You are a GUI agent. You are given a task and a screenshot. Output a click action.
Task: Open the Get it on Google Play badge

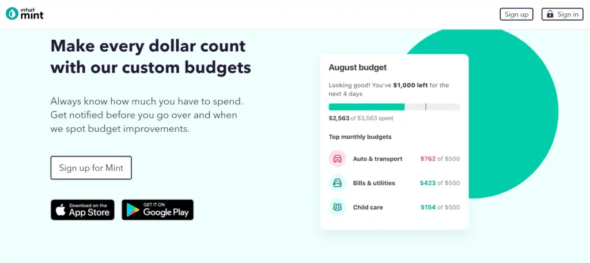point(157,210)
